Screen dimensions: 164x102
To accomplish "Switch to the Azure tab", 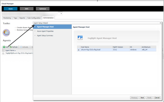I will tap(10, 9).
